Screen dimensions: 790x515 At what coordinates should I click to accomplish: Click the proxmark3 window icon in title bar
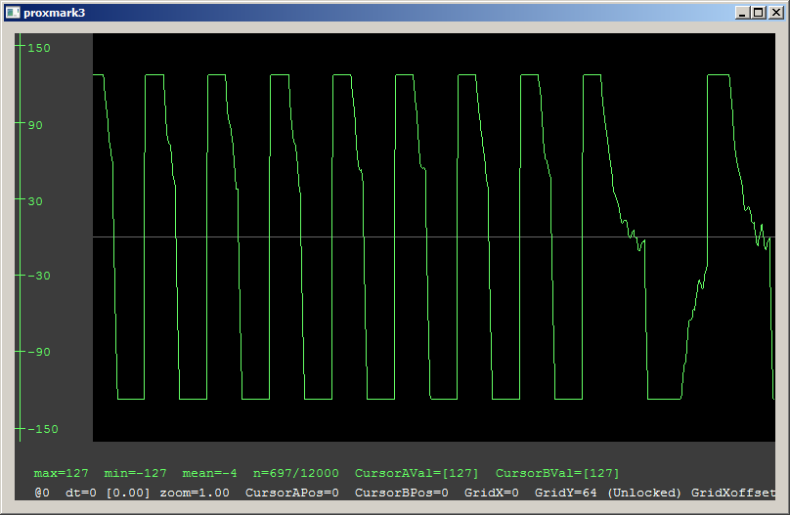[x=13, y=13]
